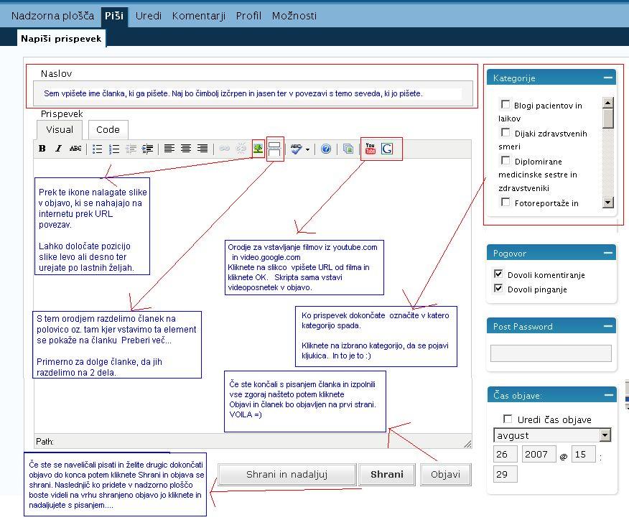
Task: Insert the split article (more) tag
Action: (274, 149)
